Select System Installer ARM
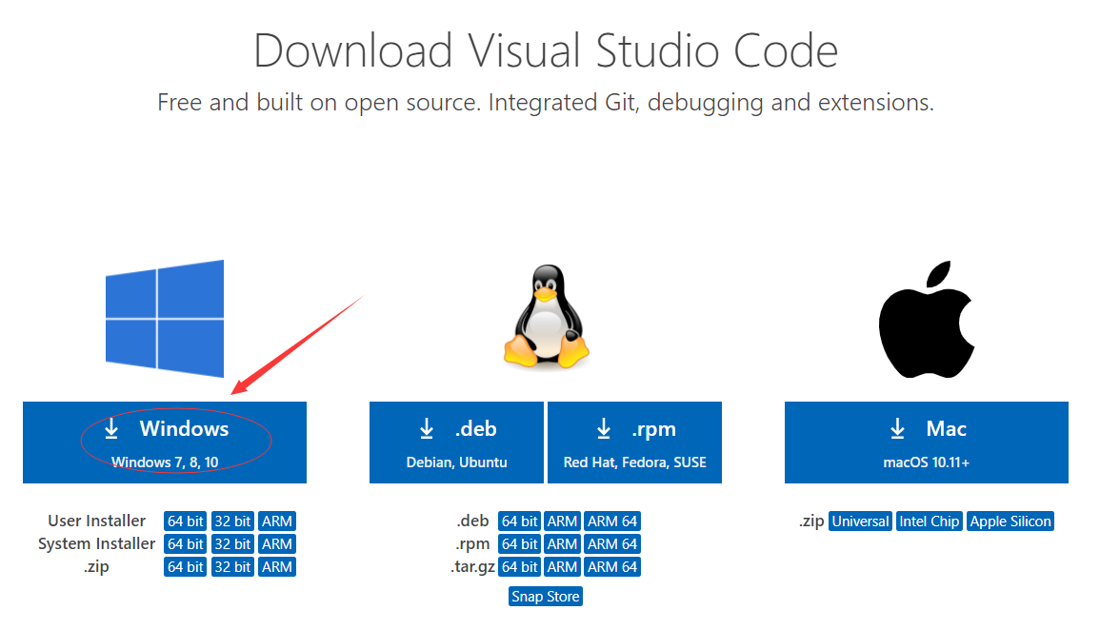Viewport: 1120px width, 630px height. (x=277, y=544)
